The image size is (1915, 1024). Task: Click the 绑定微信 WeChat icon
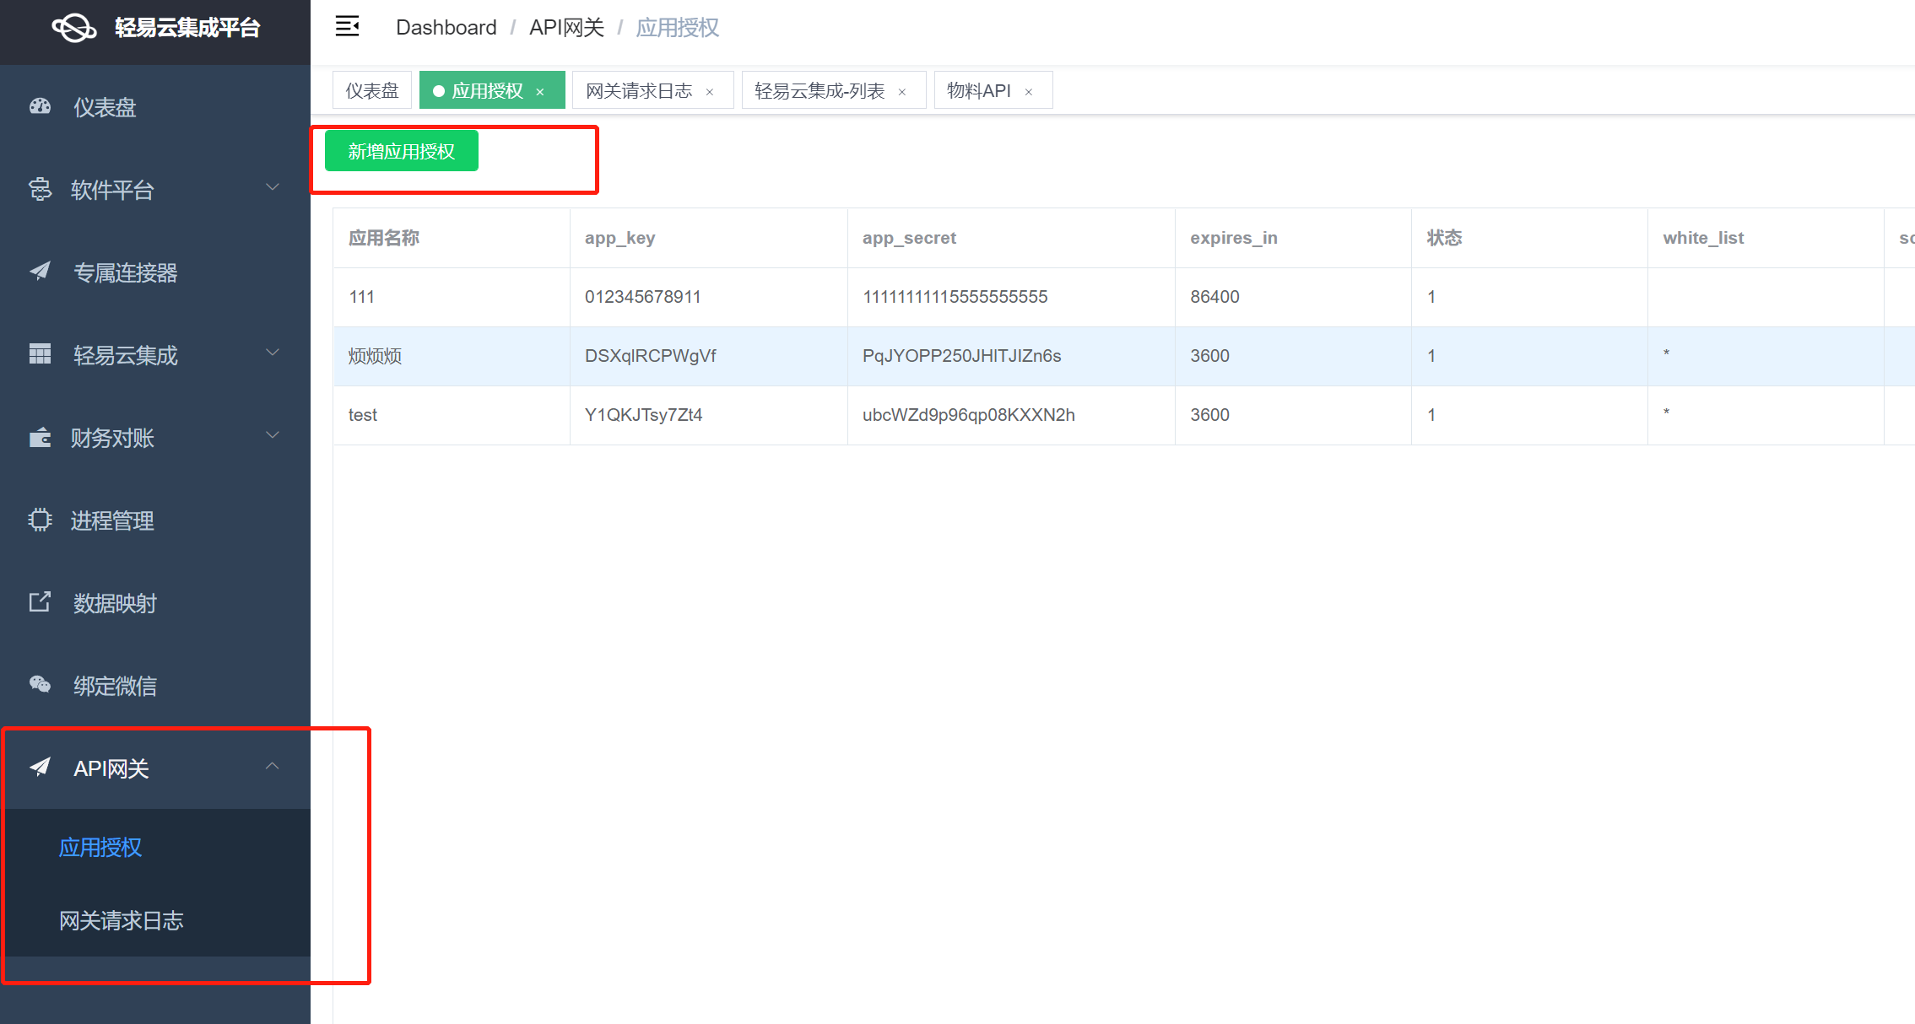pos(40,684)
